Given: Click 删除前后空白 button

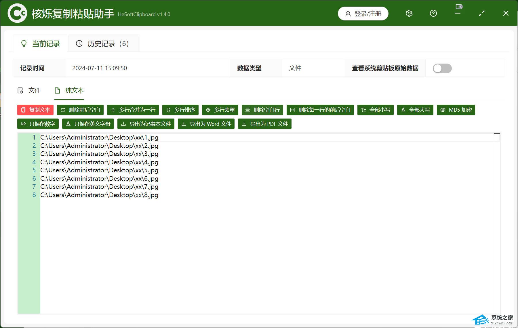Looking at the screenshot, I should 80,110.
